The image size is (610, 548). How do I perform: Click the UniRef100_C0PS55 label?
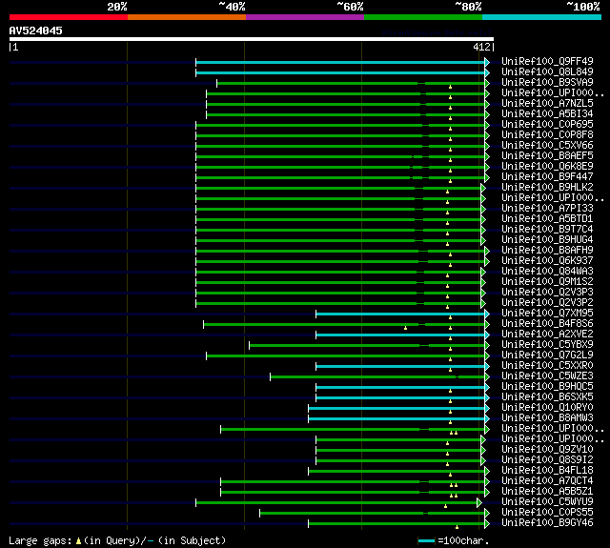point(547,513)
